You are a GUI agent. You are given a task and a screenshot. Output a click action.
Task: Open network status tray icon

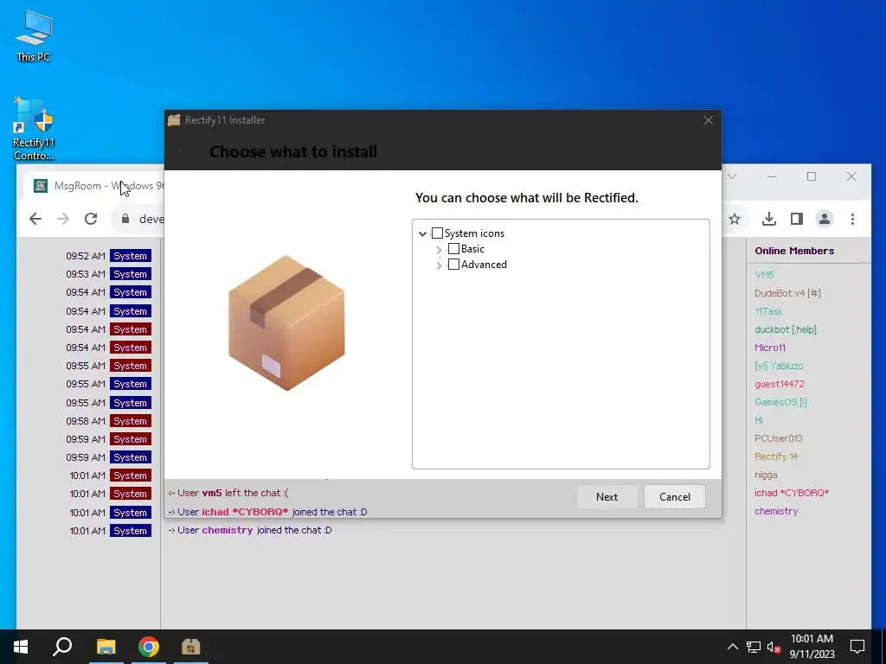coord(754,647)
